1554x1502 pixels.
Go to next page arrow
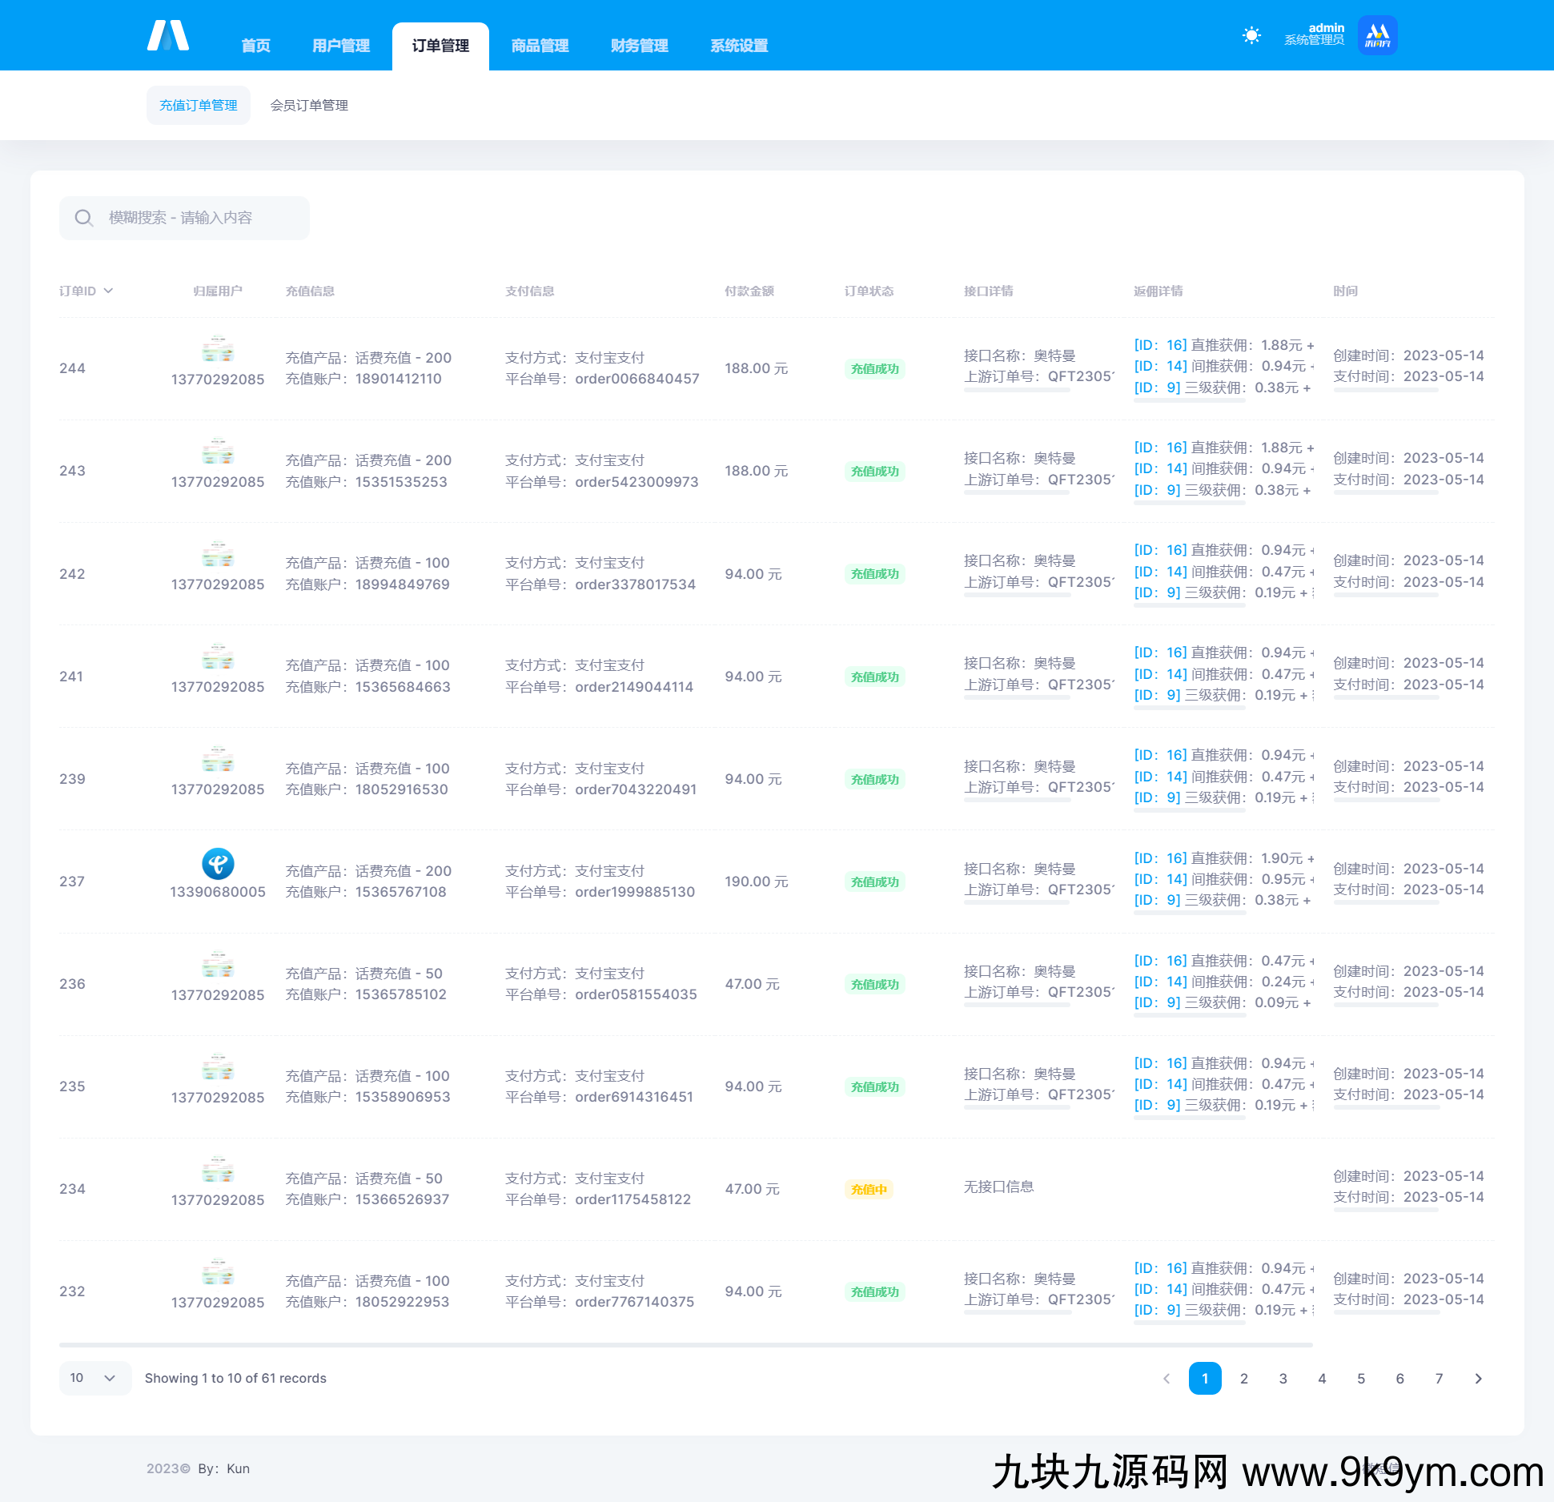click(1478, 1378)
